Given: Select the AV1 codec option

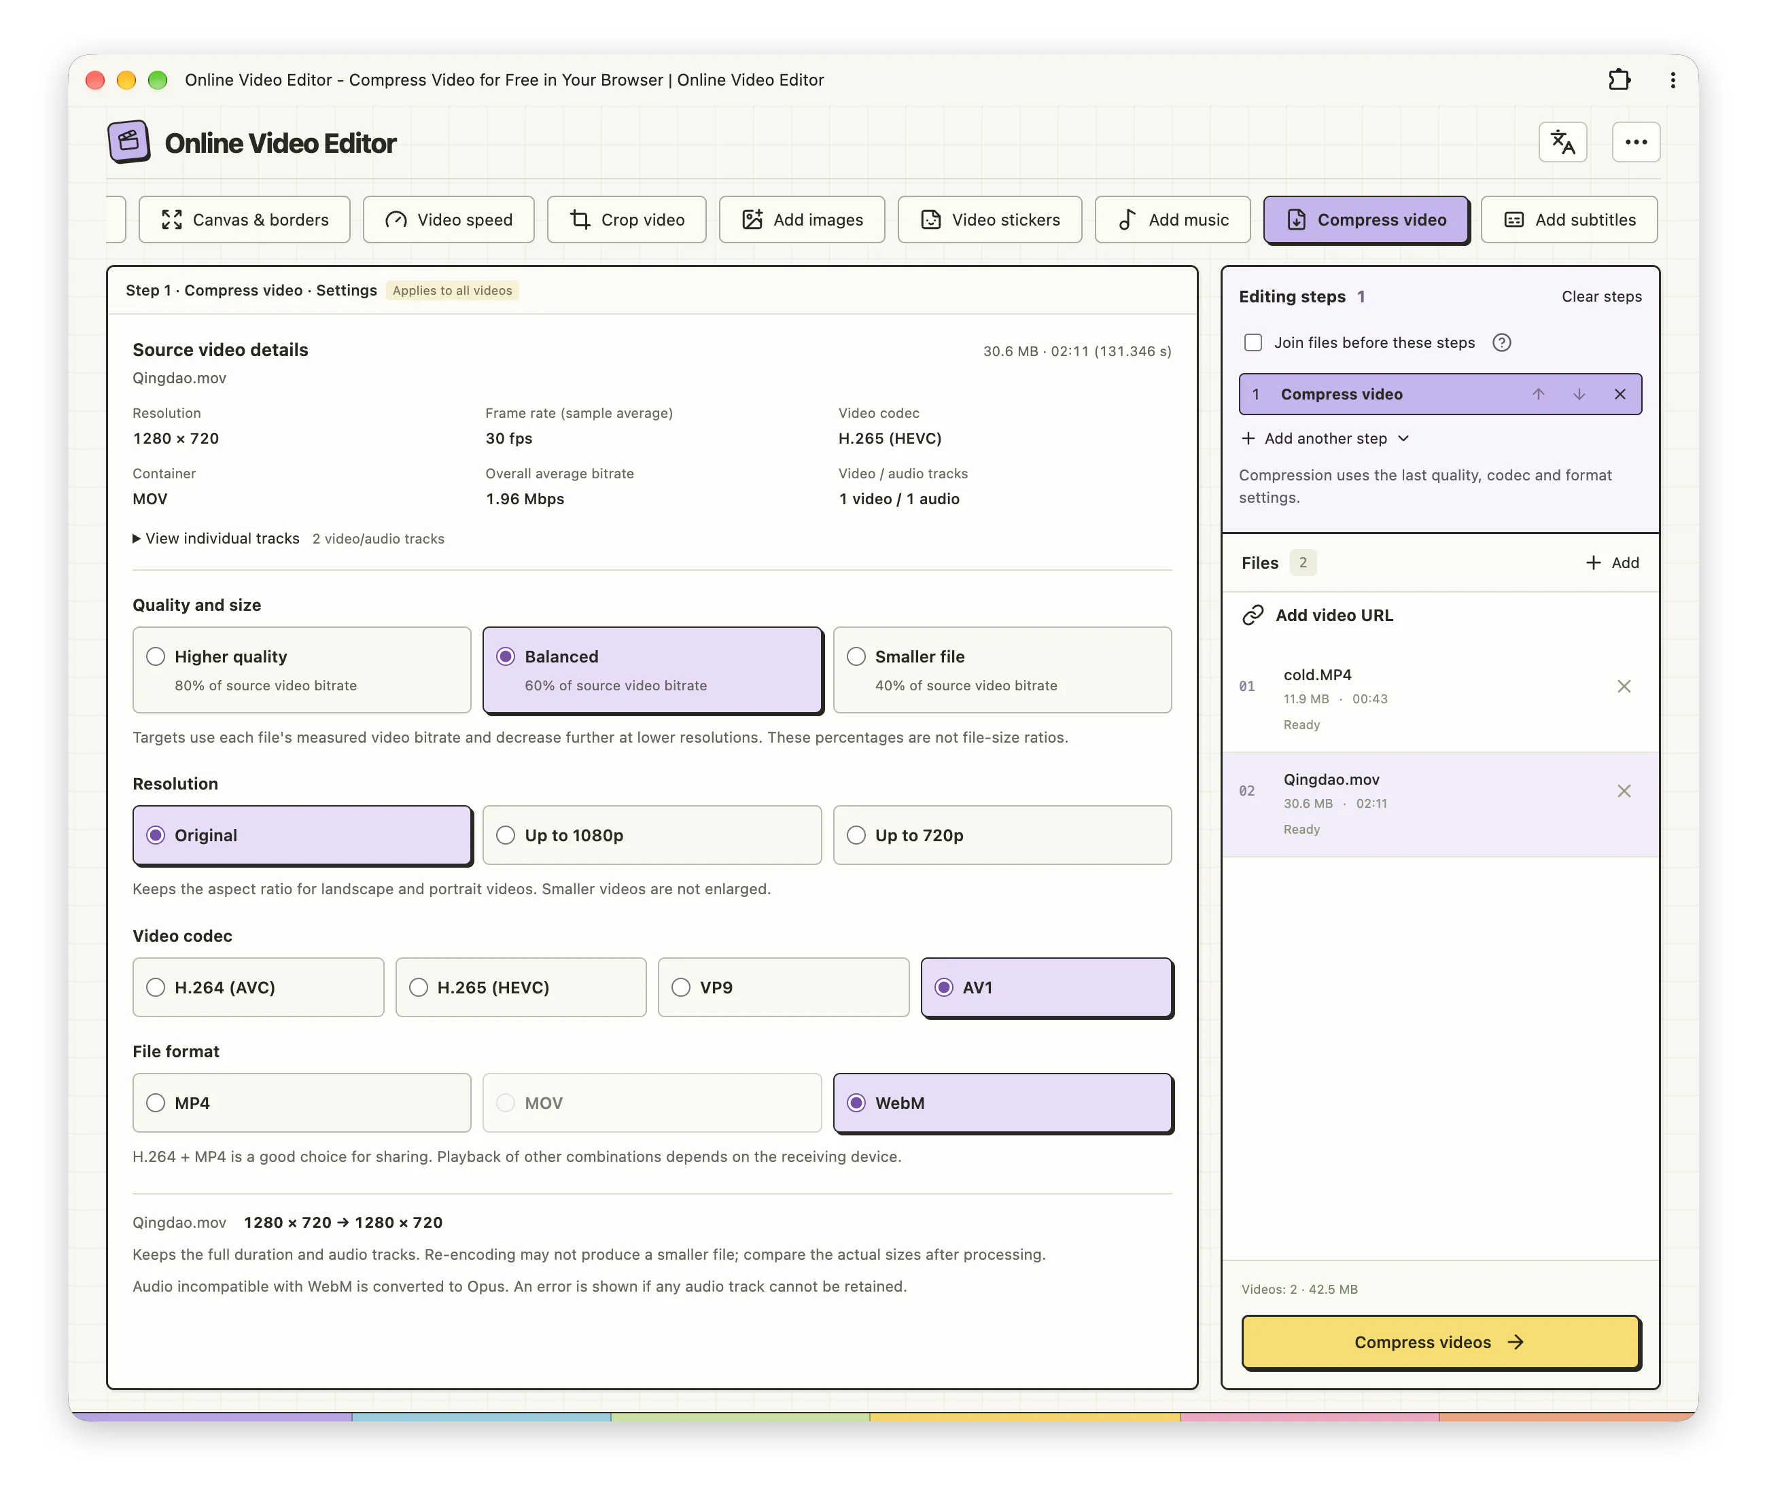Looking at the screenshot, I should (1046, 987).
